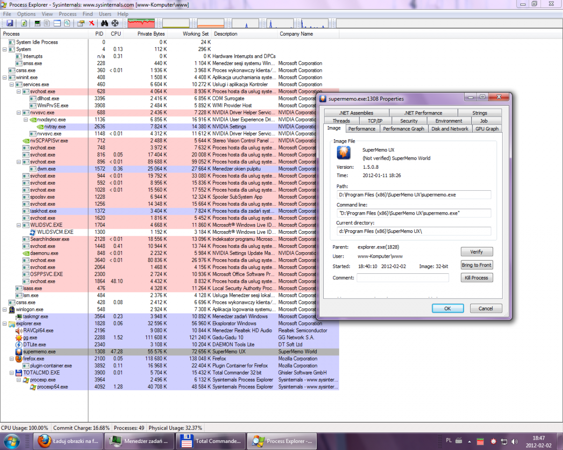
Task: Click the DTLite.exe lightning bolt icon
Action: pos(19,345)
